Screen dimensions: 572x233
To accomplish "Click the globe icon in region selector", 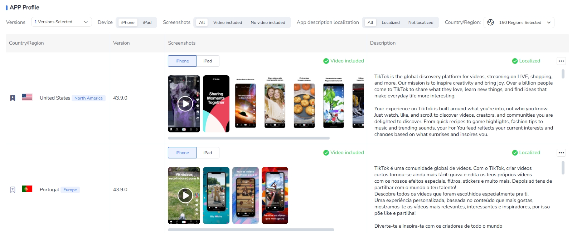I will pos(491,22).
